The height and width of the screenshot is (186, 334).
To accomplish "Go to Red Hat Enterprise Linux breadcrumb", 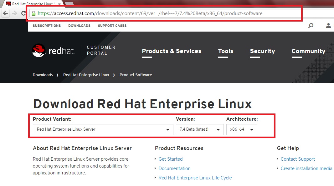I will tap(86, 75).
